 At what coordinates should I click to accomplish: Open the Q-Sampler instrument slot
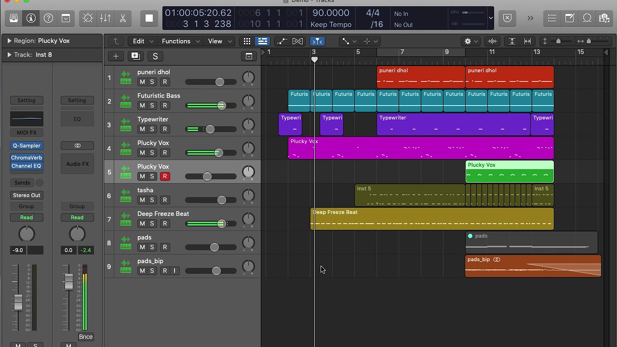coord(27,146)
